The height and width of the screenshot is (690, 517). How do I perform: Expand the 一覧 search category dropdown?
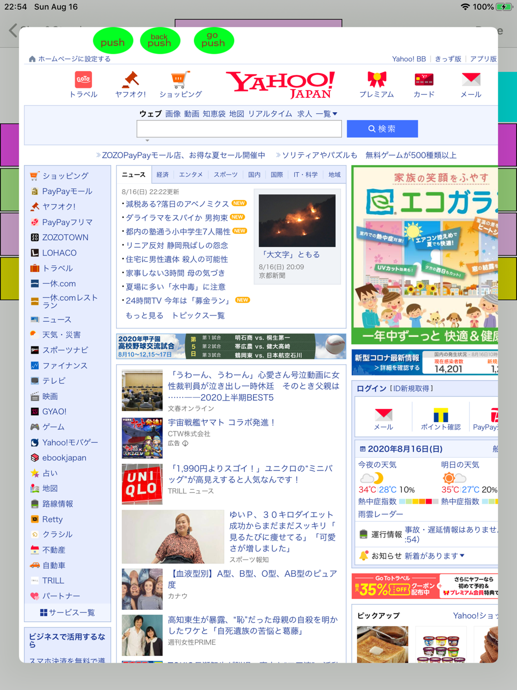(327, 114)
